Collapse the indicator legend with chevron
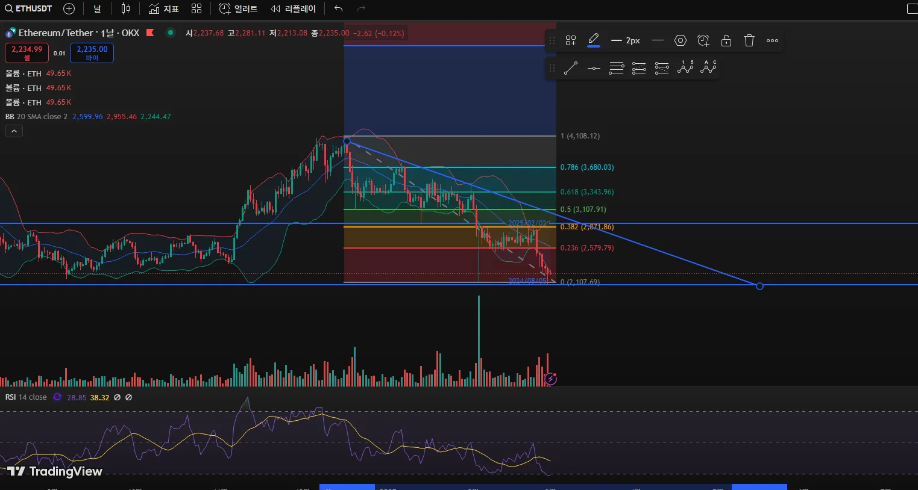918x490 pixels. click(x=14, y=131)
